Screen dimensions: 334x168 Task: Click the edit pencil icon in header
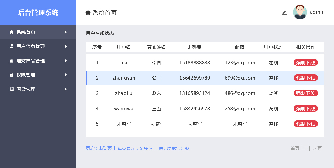point(284,12)
